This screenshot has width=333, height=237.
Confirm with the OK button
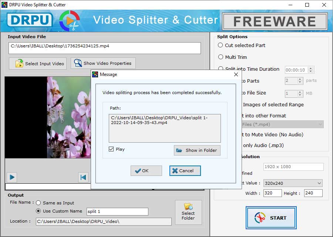146,171
